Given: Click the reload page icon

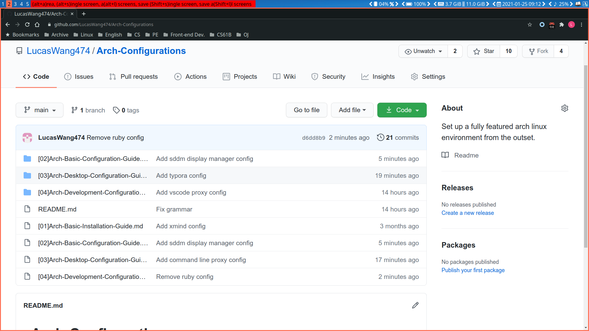Looking at the screenshot, I should click(x=27, y=25).
